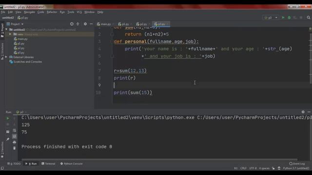Clear console output with the trash icon

pos(14,148)
